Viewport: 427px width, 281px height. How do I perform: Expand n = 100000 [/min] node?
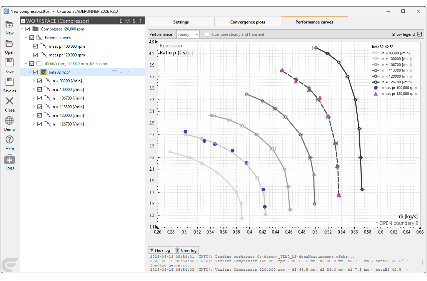click(x=34, y=89)
